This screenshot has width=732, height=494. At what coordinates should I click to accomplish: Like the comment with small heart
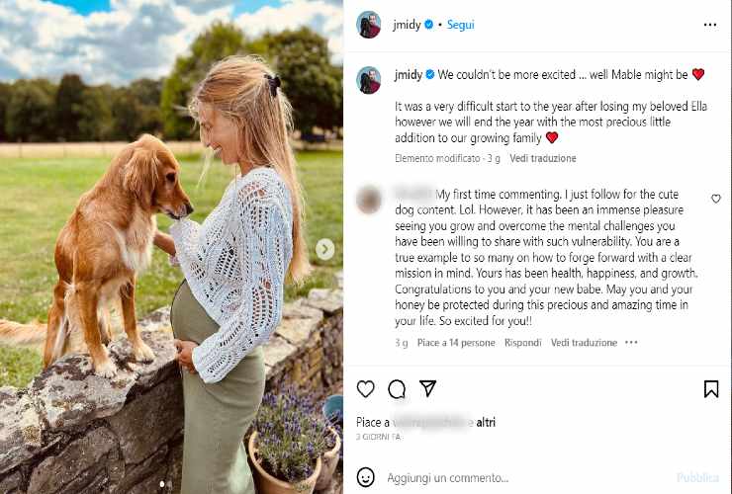[716, 200]
